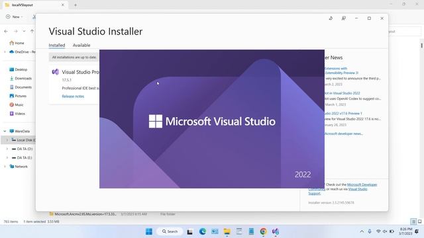Switch to the Available tab
424x238 pixels.
pyautogui.click(x=81, y=45)
